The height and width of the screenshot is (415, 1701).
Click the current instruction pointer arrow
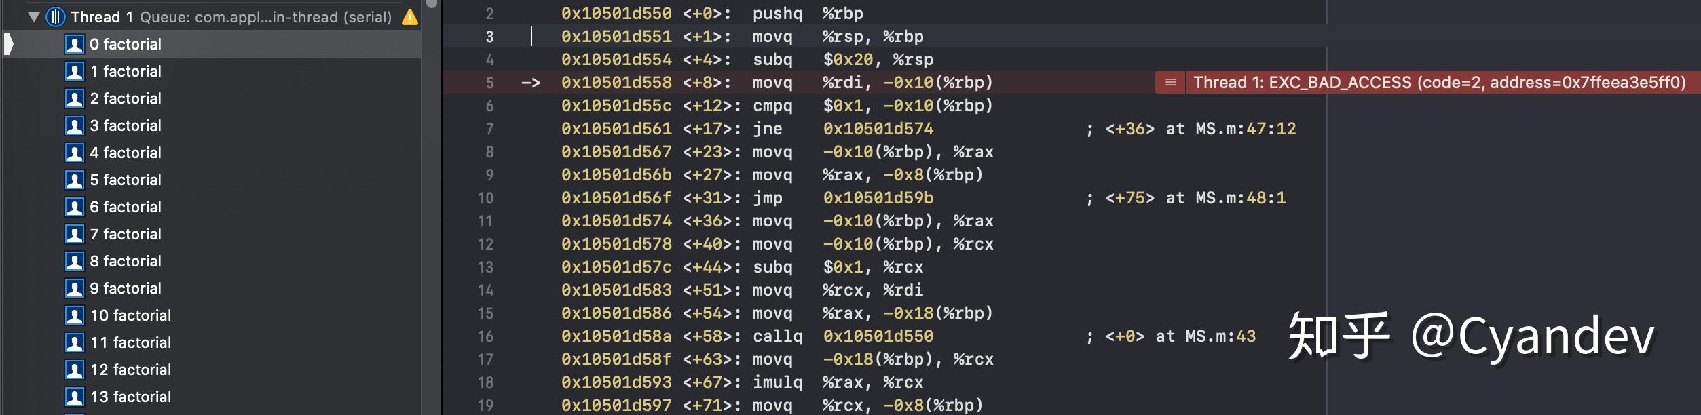(x=531, y=83)
